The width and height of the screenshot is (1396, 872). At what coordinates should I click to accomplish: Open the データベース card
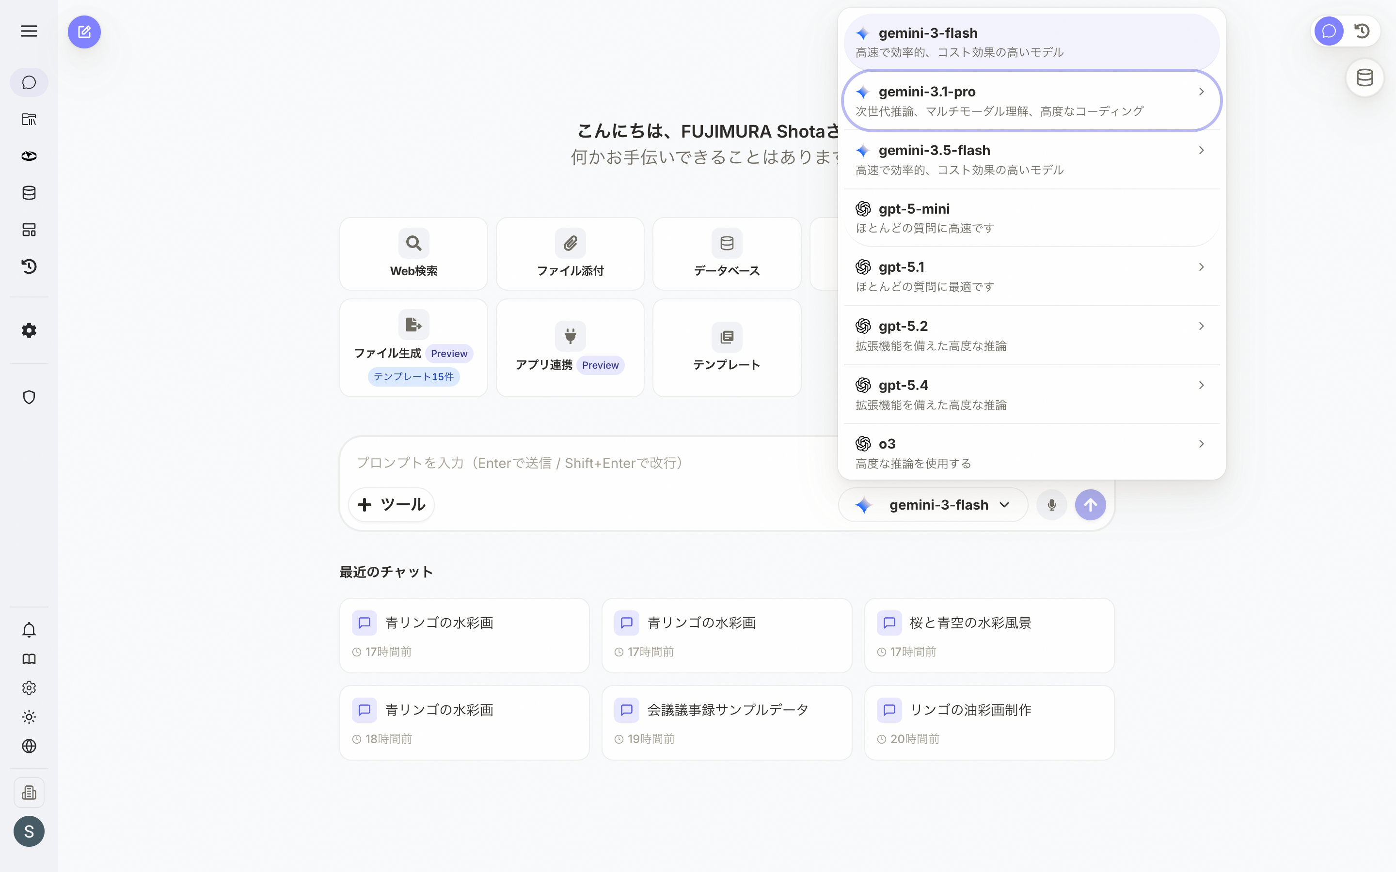click(727, 254)
